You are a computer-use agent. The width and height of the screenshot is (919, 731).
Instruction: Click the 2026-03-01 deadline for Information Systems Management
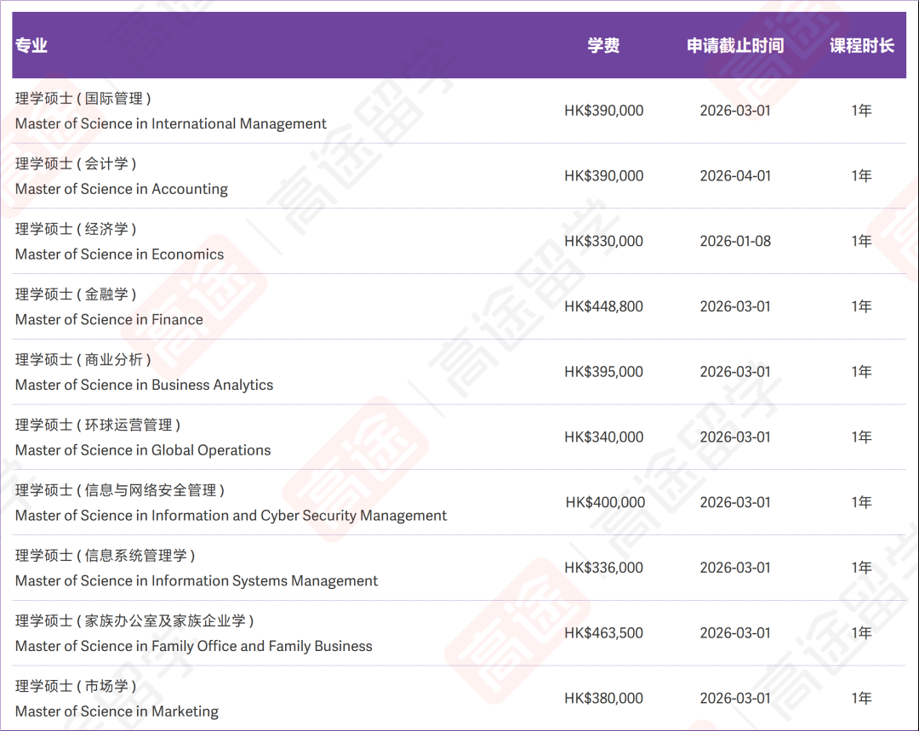click(735, 568)
